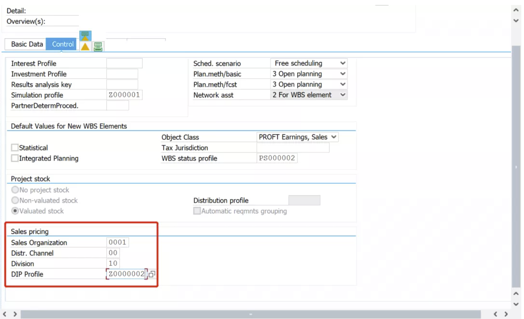Click the yellow triangle project definition icon
The image size is (524, 319).
point(85,47)
